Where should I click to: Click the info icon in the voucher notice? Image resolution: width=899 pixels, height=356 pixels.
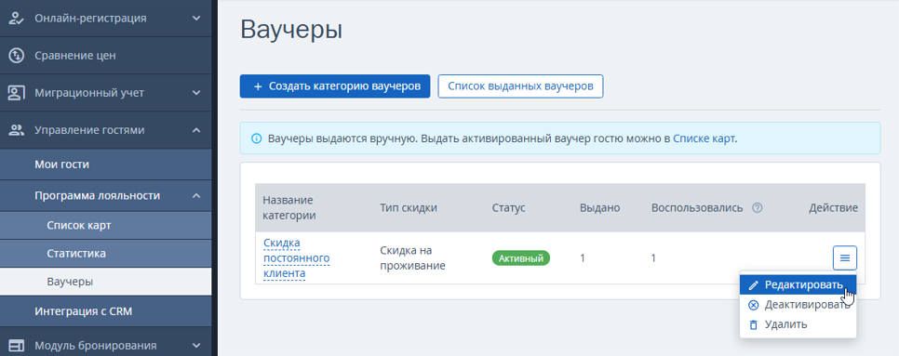[x=256, y=138]
